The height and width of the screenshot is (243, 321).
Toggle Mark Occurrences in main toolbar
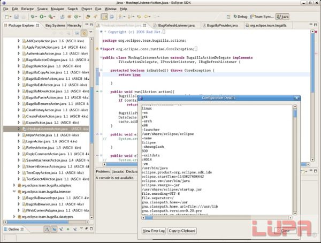pyautogui.click(x=104, y=17)
